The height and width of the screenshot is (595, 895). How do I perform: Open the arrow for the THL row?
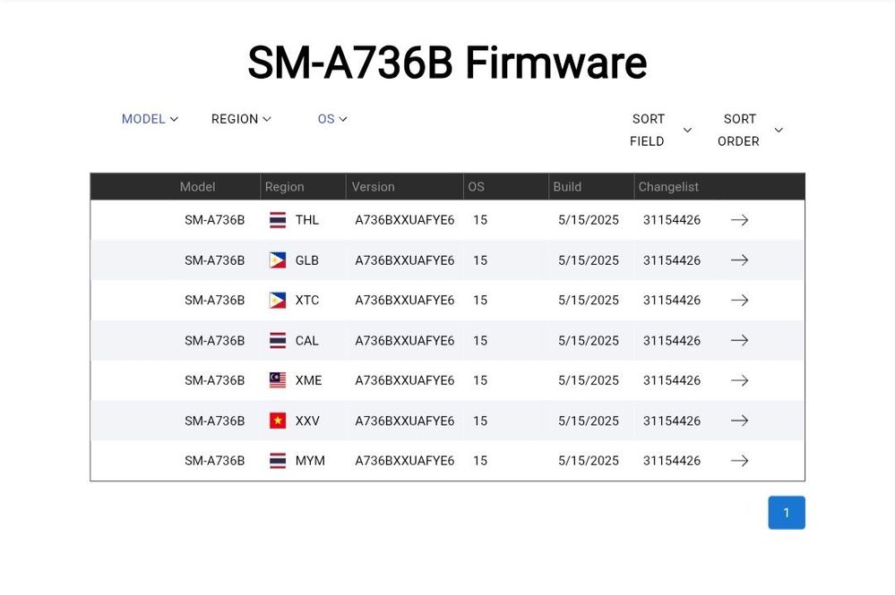click(739, 220)
